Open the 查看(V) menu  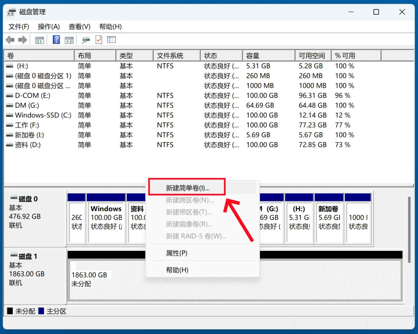(80, 27)
